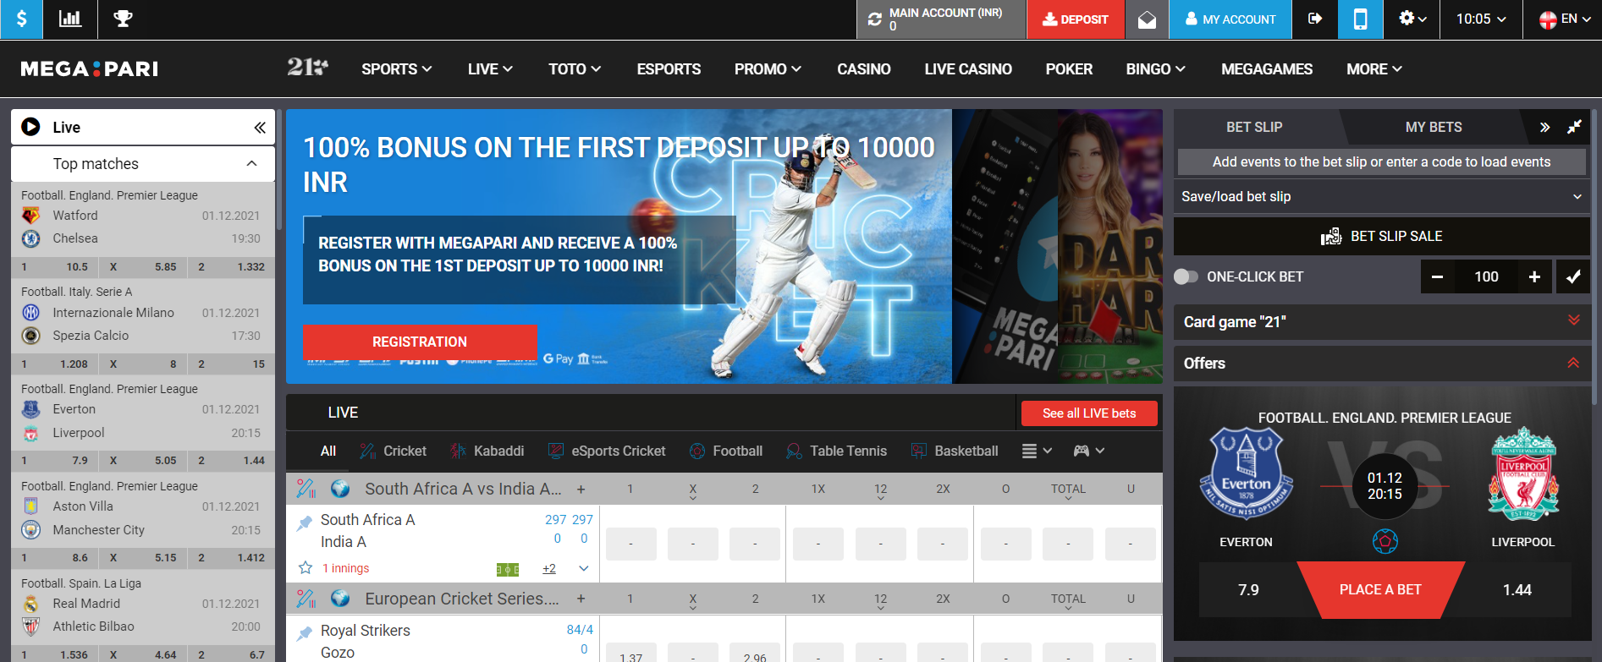Pin the Royal Strikers match
The image size is (1602, 662).
305,633
